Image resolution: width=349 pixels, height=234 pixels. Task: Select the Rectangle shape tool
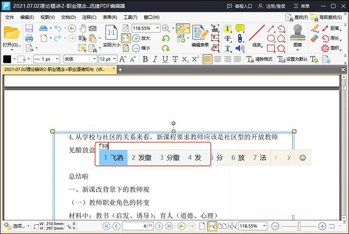271,48
